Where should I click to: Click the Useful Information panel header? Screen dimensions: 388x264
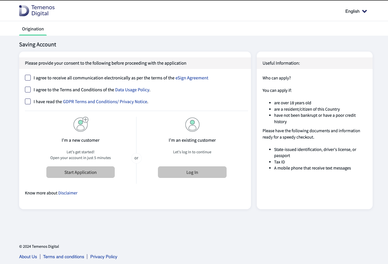[x=281, y=63]
